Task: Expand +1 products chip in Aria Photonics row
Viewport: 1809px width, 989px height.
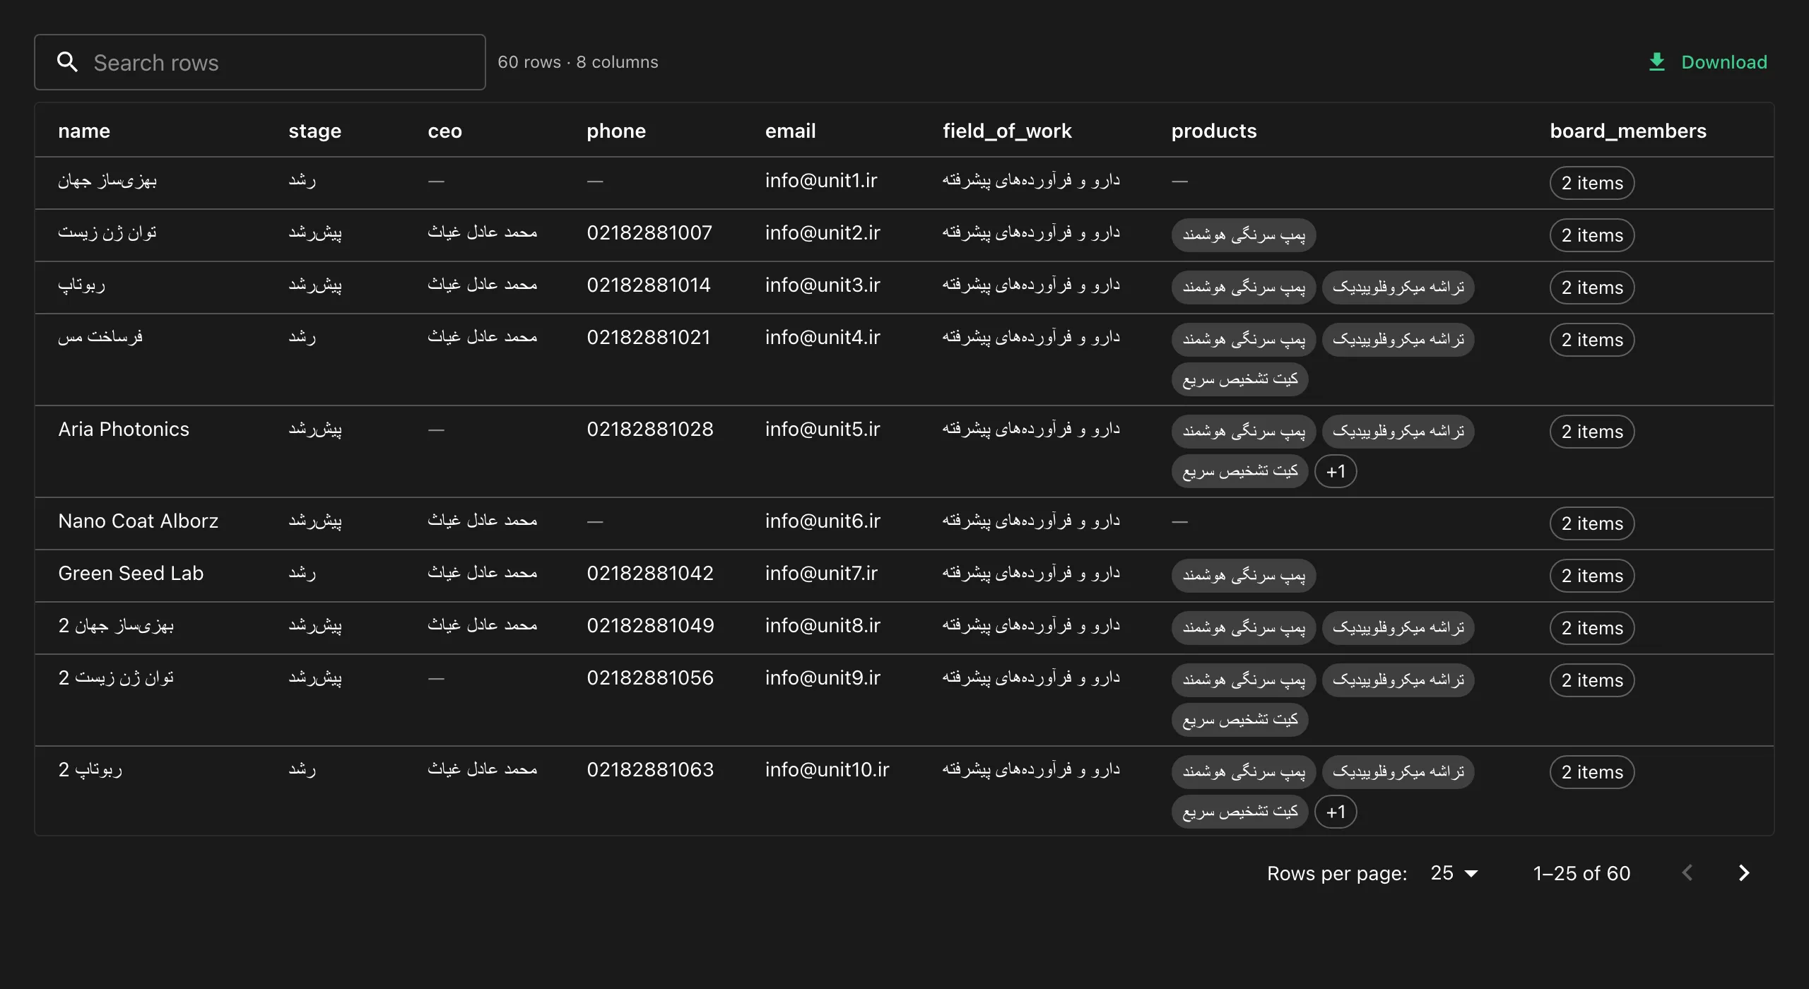Action: (x=1336, y=471)
